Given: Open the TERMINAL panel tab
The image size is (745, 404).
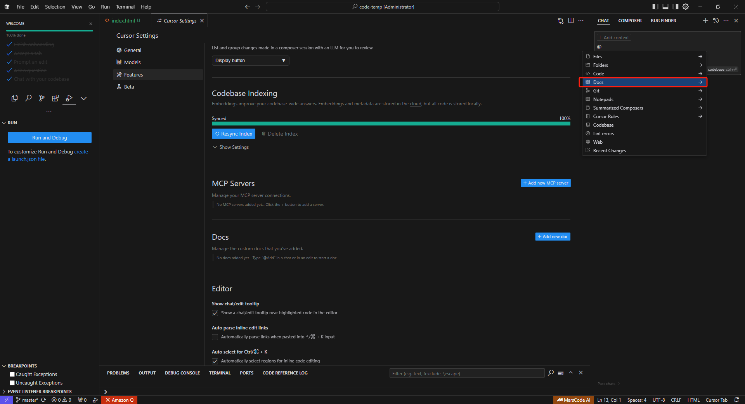Looking at the screenshot, I should click(x=220, y=373).
